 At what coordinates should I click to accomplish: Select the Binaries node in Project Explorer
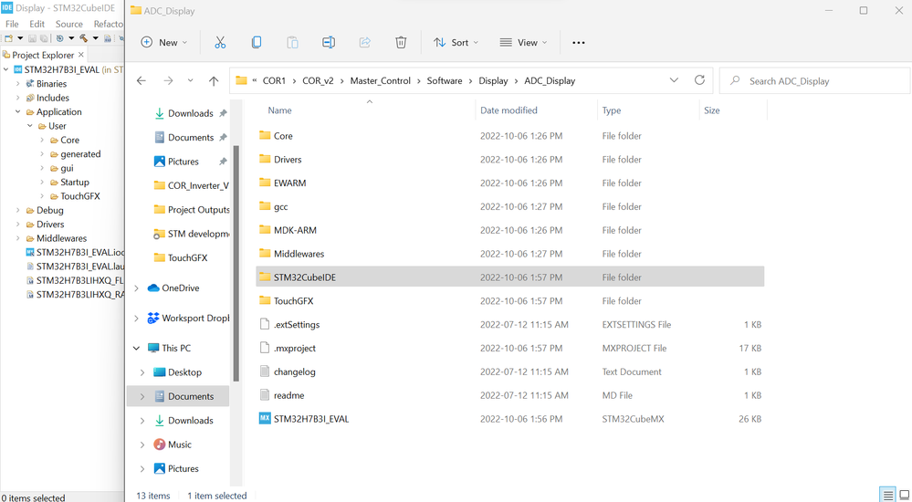click(46, 84)
